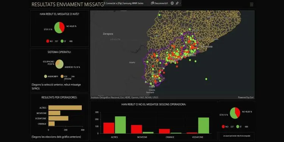Select red slice in bottom-right pie chart
284x142 pixels.
[238, 112]
